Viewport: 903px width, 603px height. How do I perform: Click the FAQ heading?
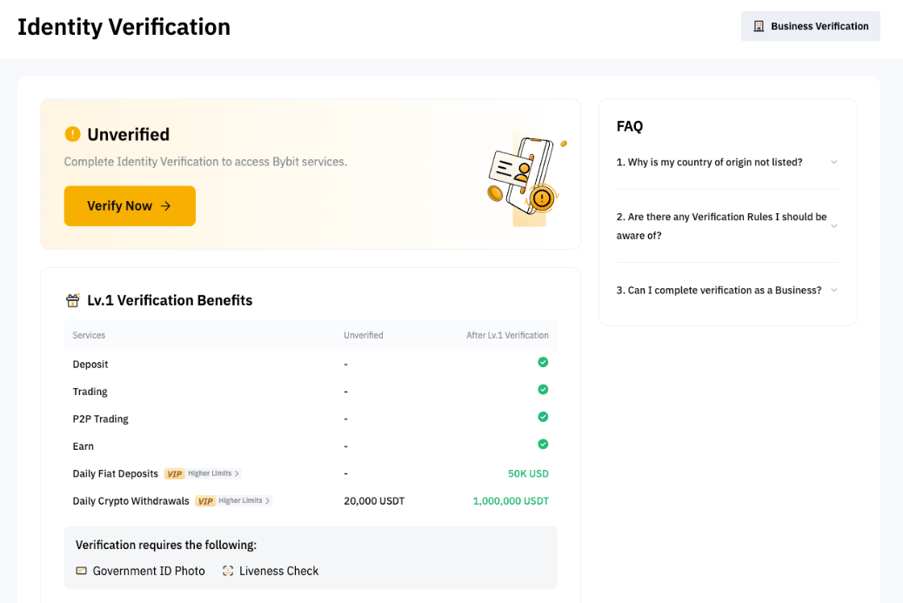pos(630,126)
